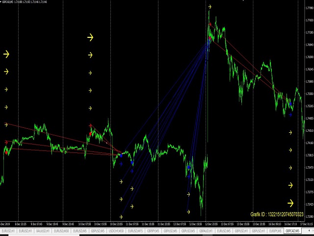Viewport: 314px width, 236px height.
Task: Click the 12 Dec 23:55 time label
Action: tap(211, 224)
